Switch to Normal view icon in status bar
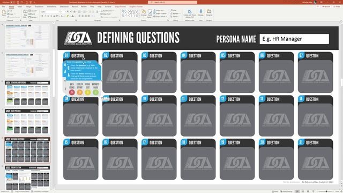343x193 pixels. click(297, 191)
